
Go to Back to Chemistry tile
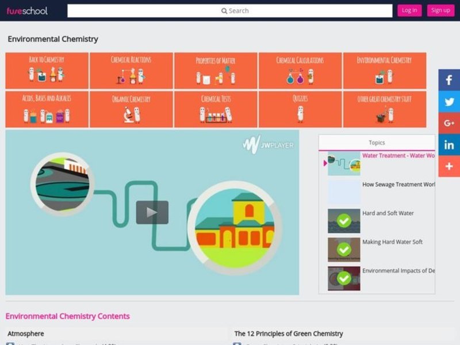pyautogui.click(x=47, y=71)
